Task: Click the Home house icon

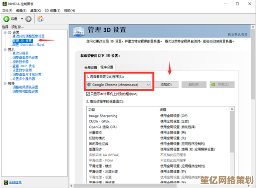Action: click(x=40, y=19)
